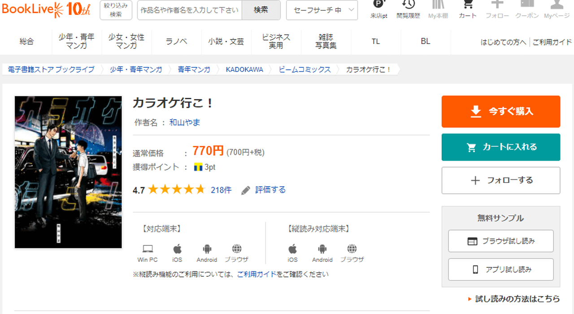Click the カラオケ行こ！ cover thumbnail
This screenshot has height=314, width=574.
tap(68, 172)
